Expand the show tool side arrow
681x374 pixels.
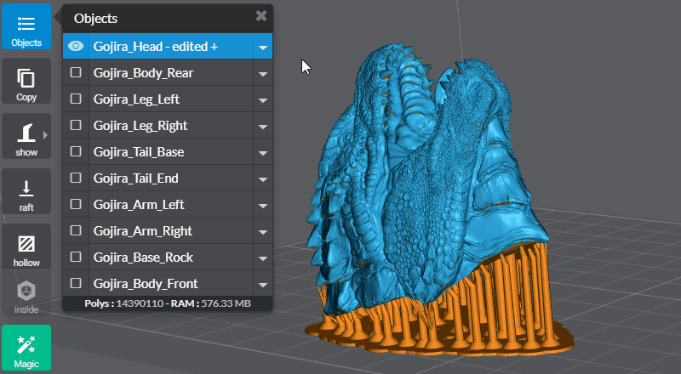45,135
